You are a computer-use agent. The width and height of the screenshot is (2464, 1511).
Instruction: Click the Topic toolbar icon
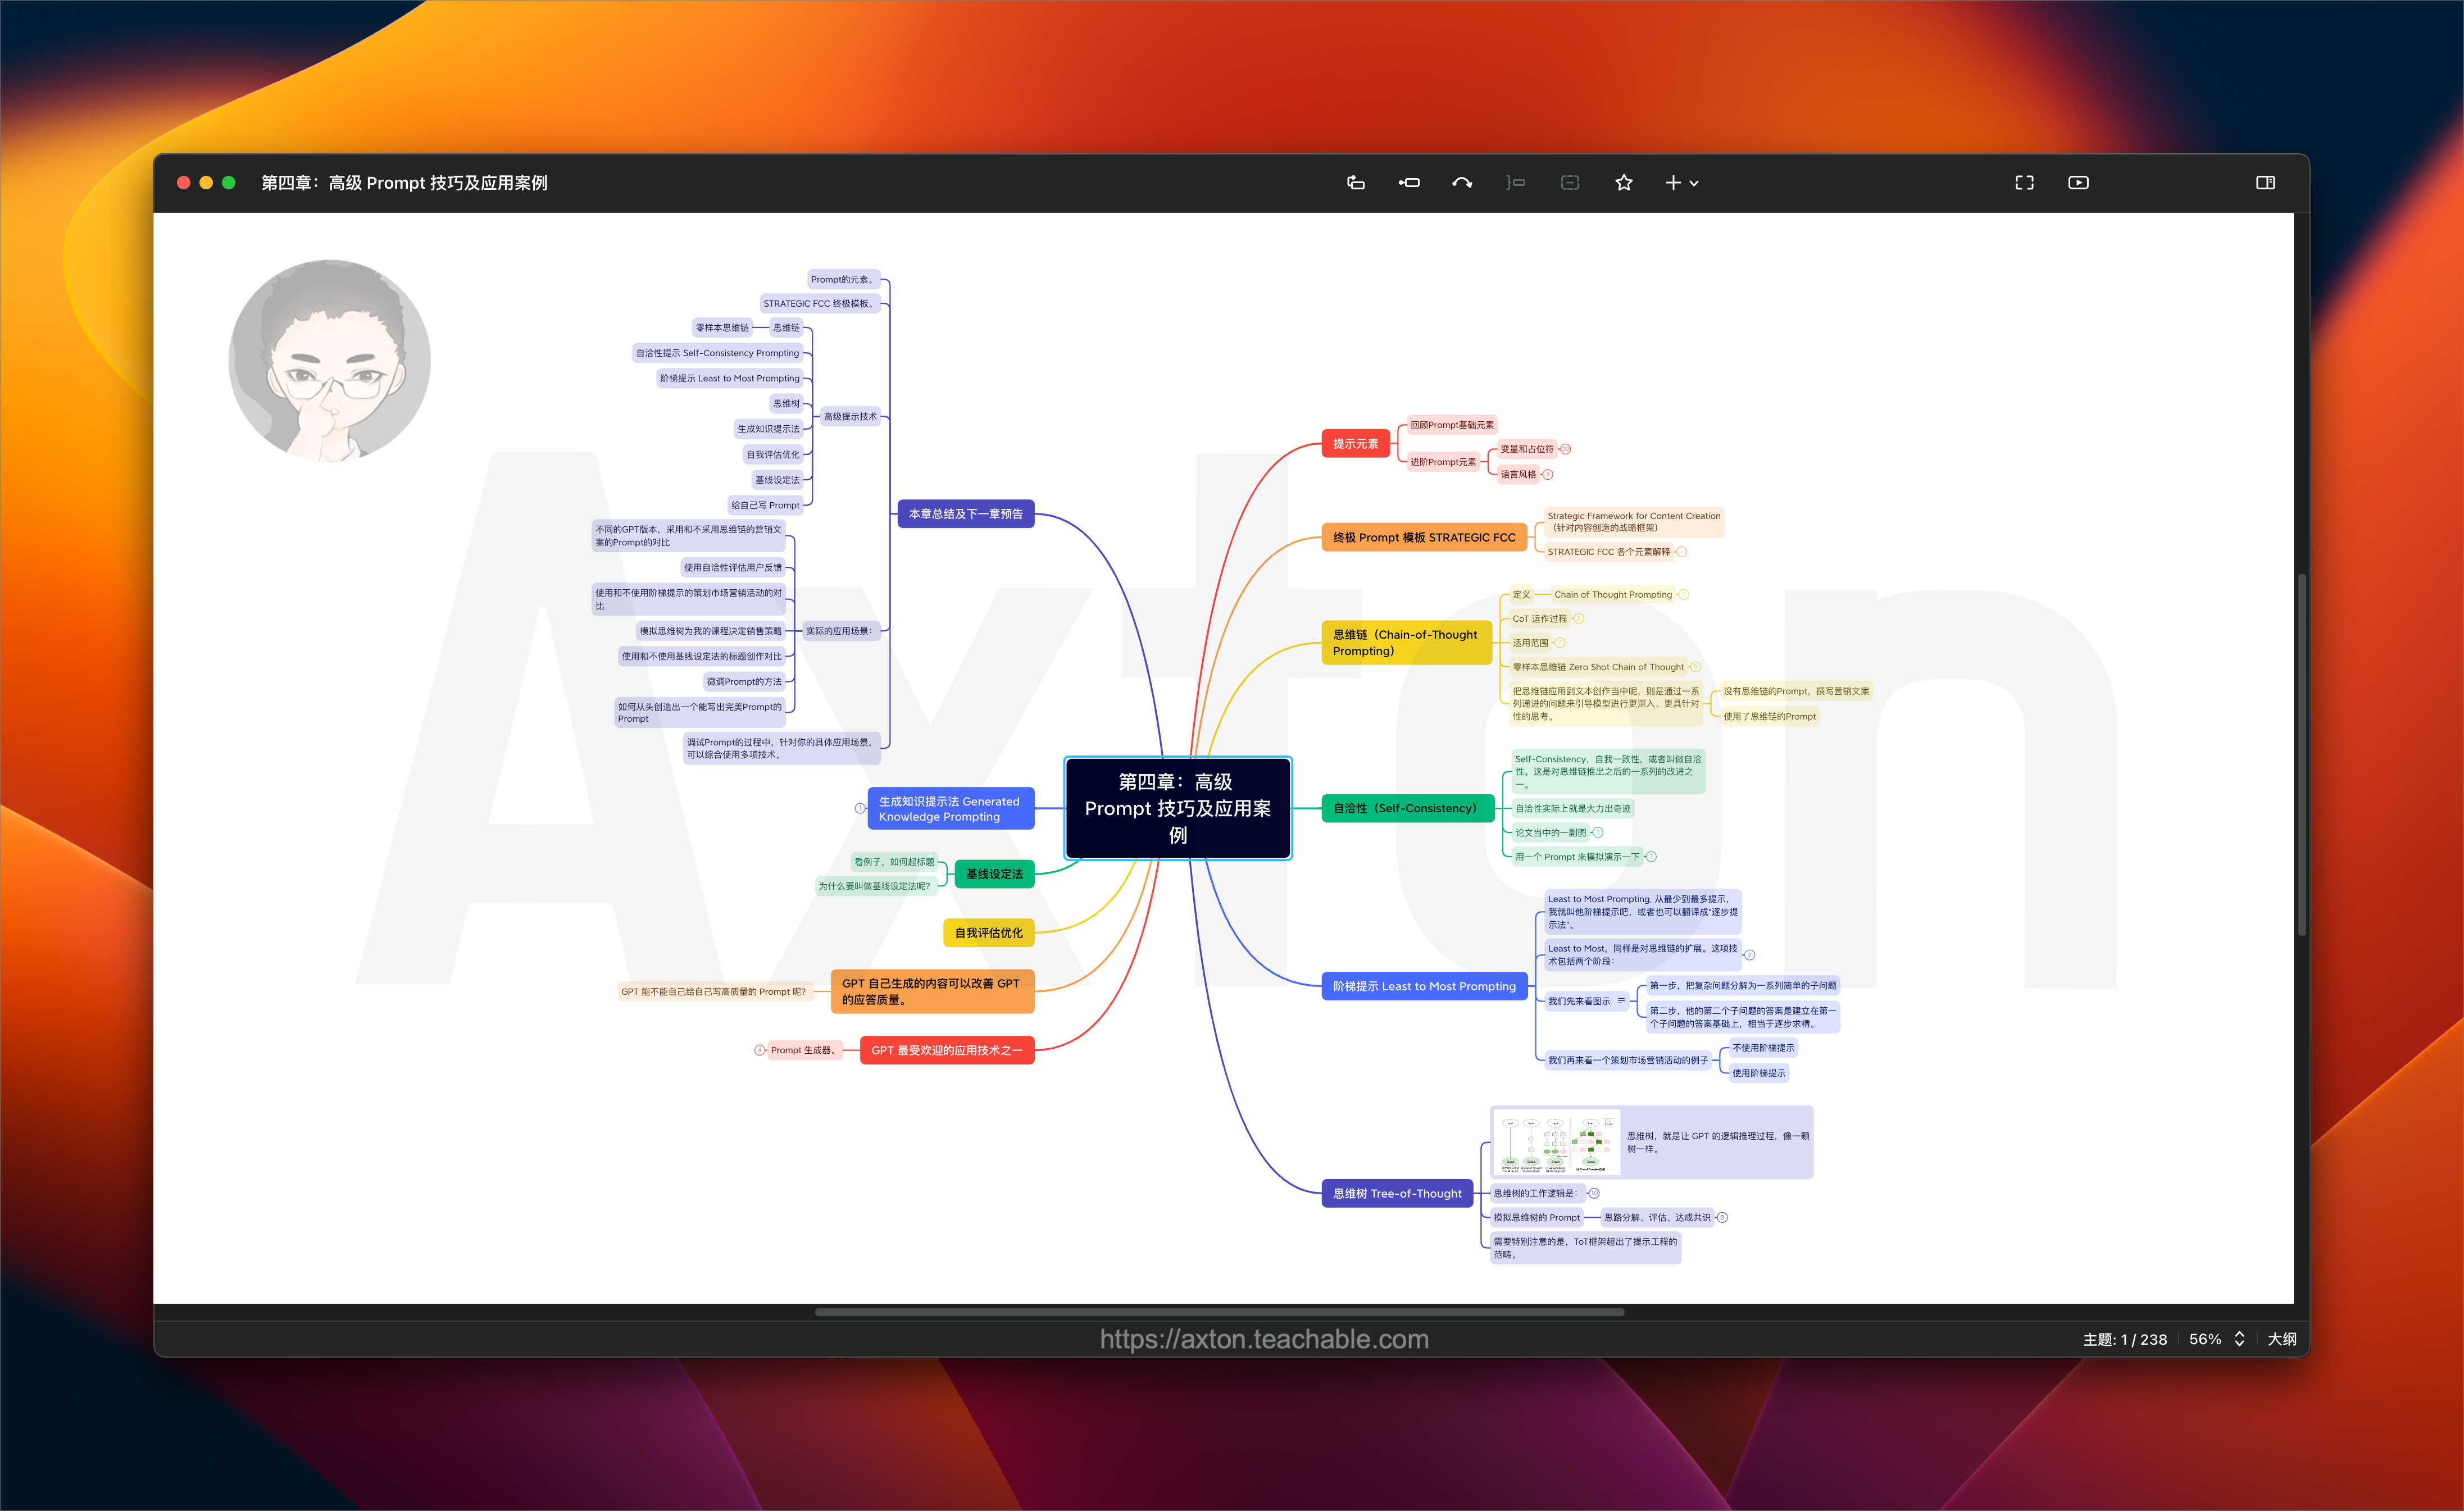(x=1355, y=182)
